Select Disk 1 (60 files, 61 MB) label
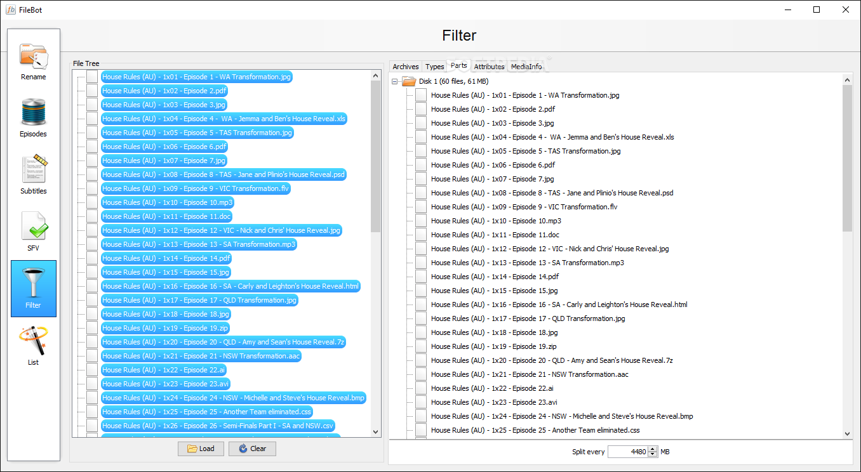Screen dimensions: 861x472 point(453,81)
